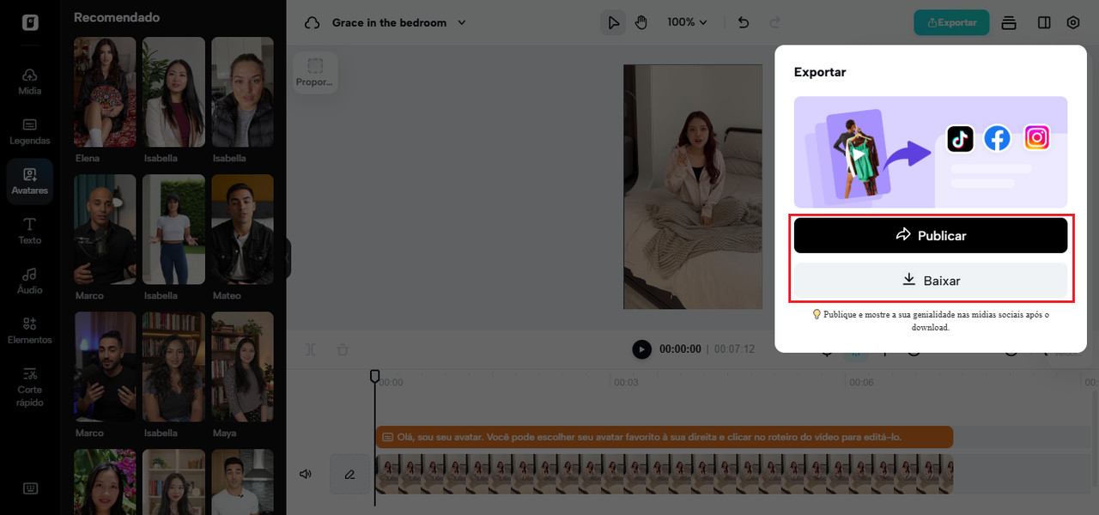Mute the video track audio
1099x515 pixels.
(305, 475)
